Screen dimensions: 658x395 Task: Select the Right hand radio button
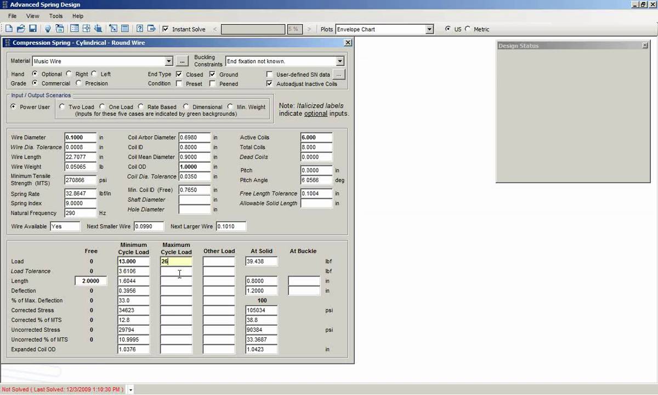tap(69, 74)
